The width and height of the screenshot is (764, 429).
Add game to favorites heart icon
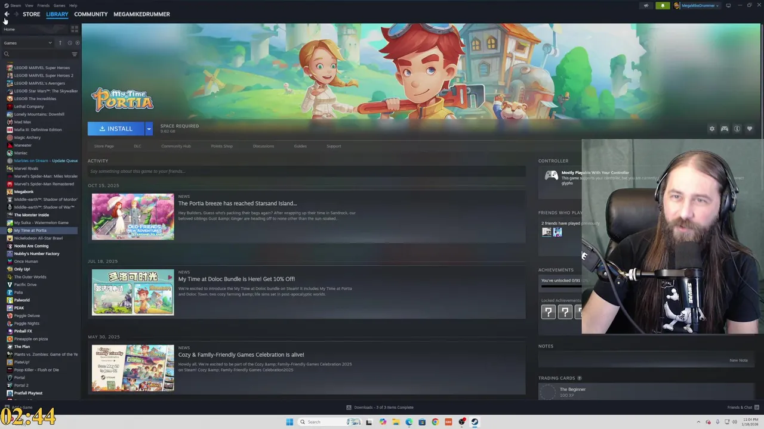(750, 129)
